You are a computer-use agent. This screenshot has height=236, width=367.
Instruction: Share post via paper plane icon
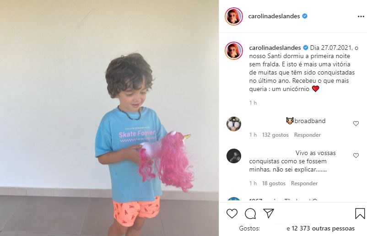269,213
